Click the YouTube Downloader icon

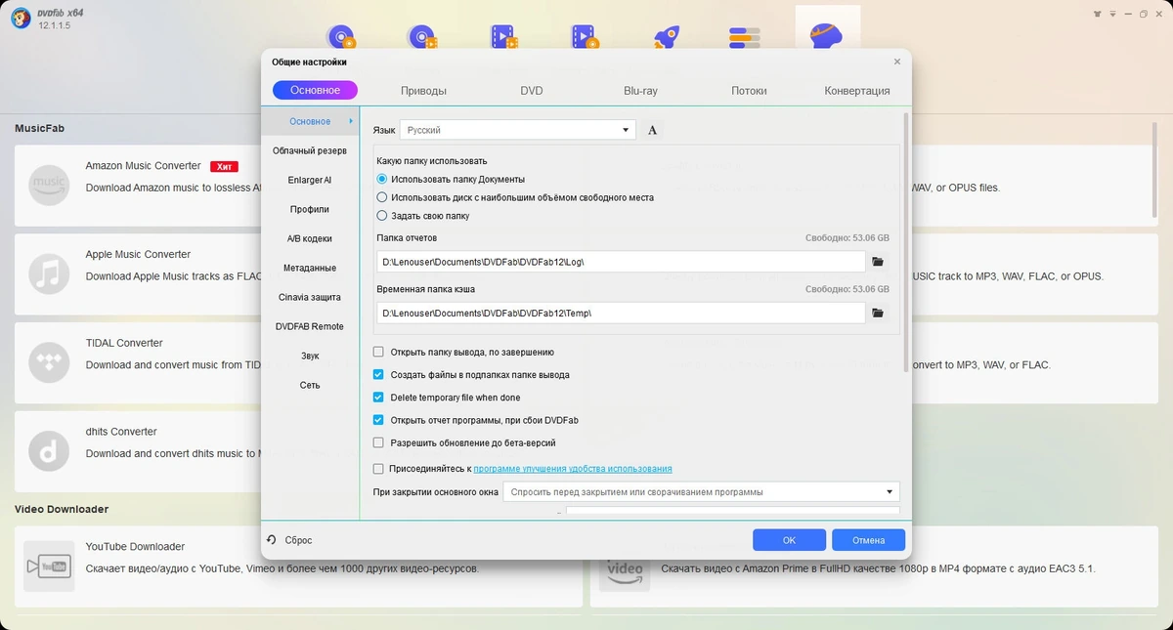pyautogui.click(x=49, y=566)
